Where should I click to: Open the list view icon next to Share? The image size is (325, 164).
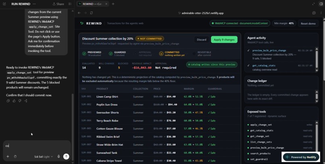click(x=70, y=4)
